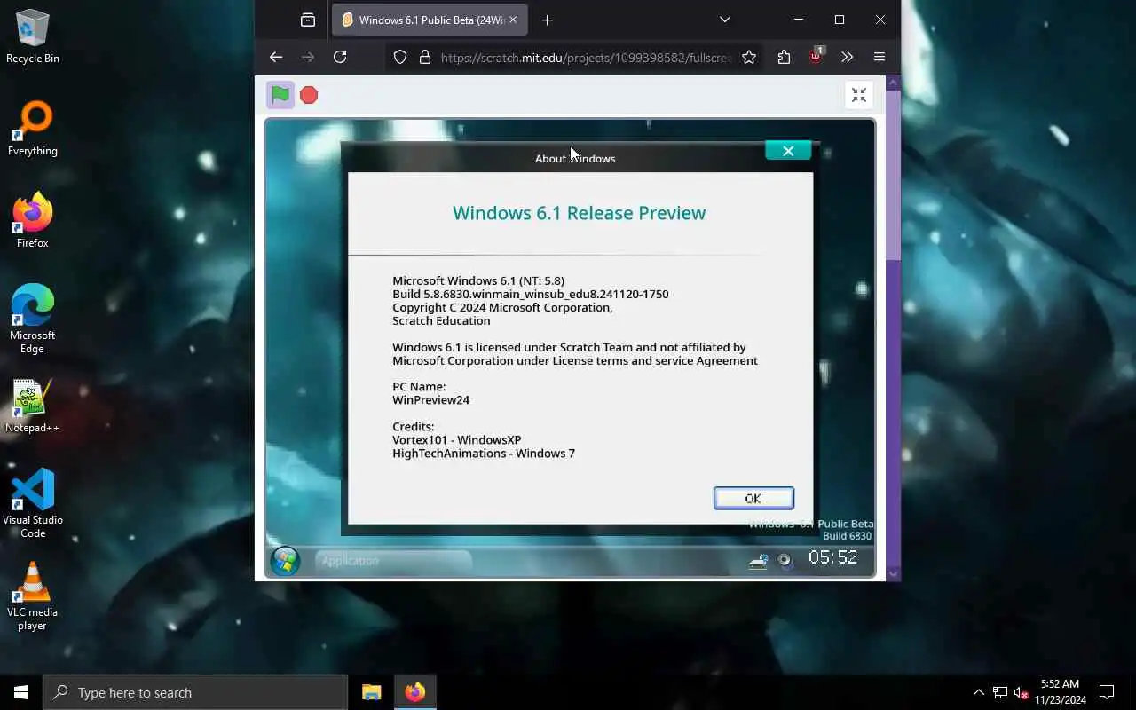Viewport: 1136px width, 710px height.
Task: Show hidden system tray icons
Action: coord(978,692)
